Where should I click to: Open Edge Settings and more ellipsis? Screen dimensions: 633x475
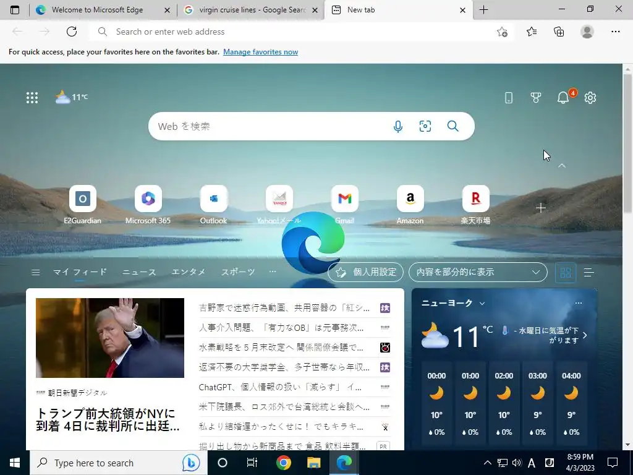pyautogui.click(x=615, y=32)
